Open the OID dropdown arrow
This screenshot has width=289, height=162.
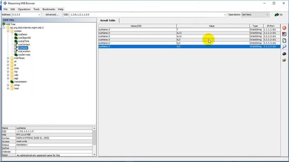[225, 15]
